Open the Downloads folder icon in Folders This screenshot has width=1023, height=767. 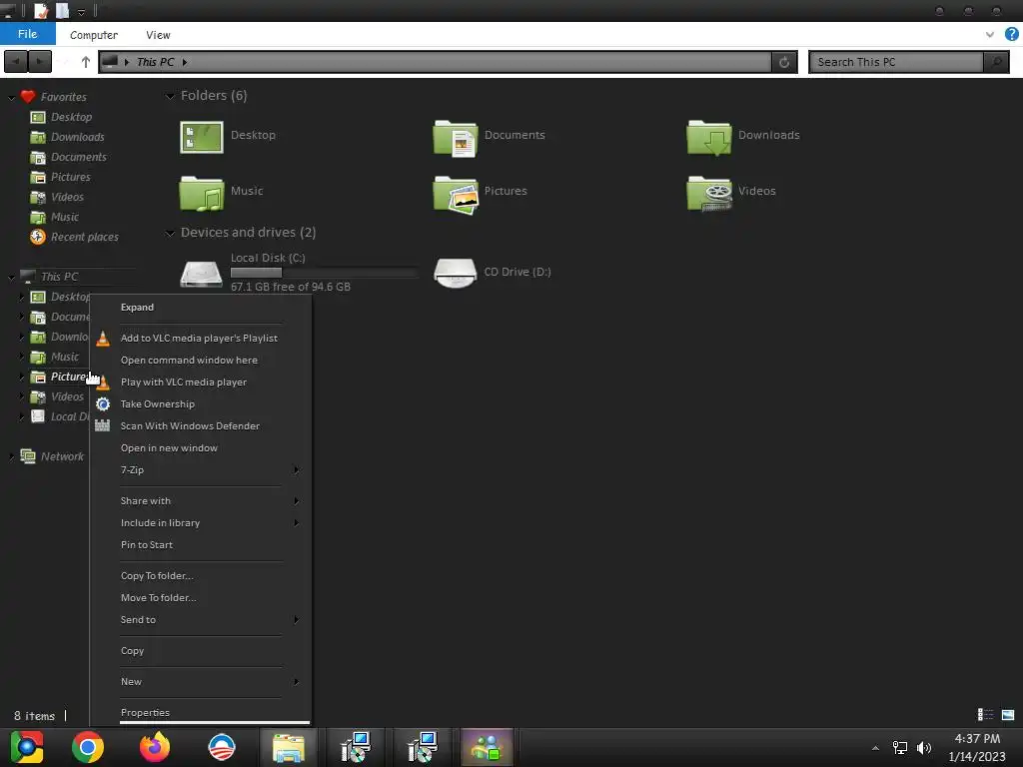tap(709, 137)
